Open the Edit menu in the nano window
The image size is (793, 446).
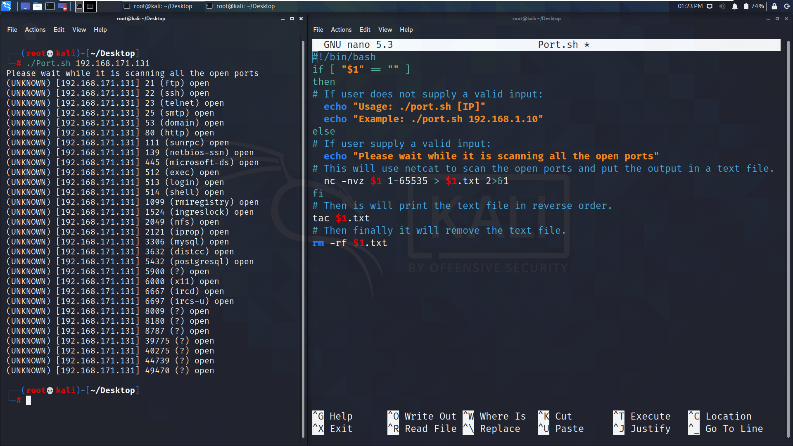pos(365,29)
